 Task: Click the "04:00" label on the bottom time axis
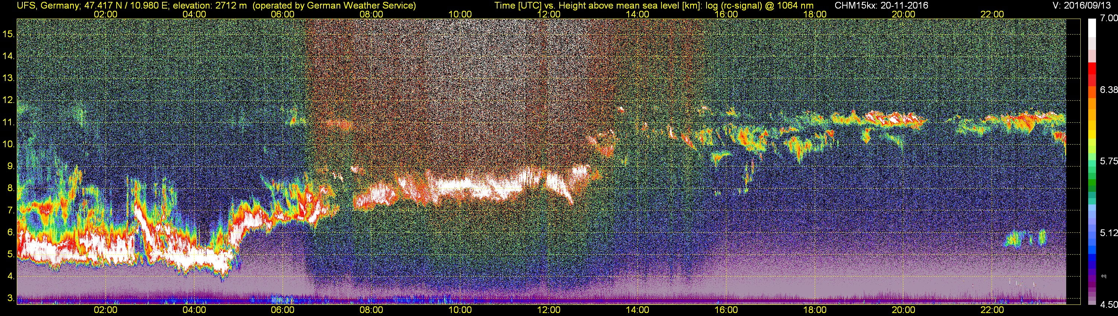[194, 310]
